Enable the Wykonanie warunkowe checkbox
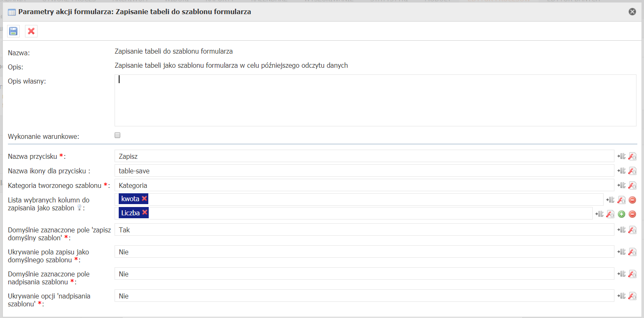The width and height of the screenshot is (644, 318). pos(117,135)
